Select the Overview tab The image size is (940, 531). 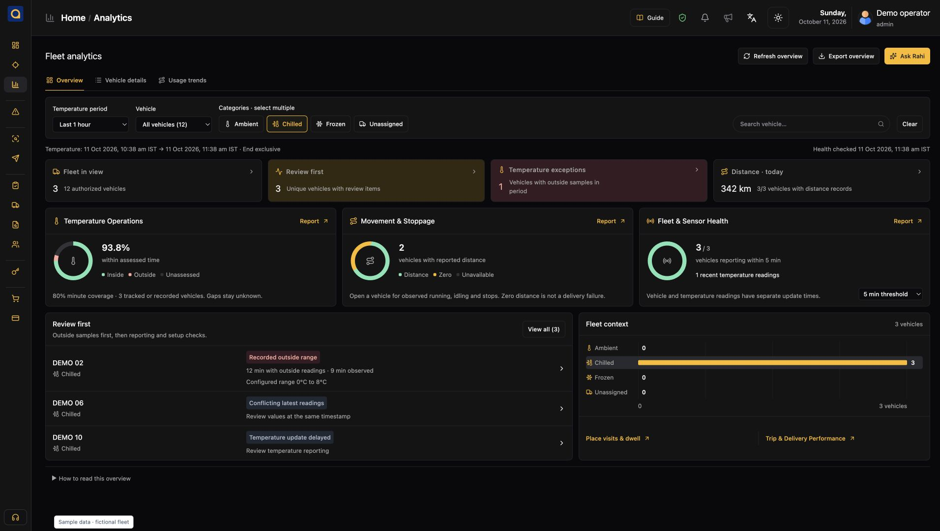(64, 80)
